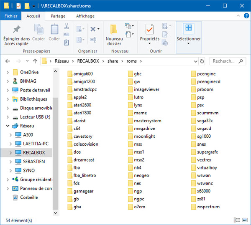Go up one level with up arrow
The image size is (251, 225).
click(35, 61)
